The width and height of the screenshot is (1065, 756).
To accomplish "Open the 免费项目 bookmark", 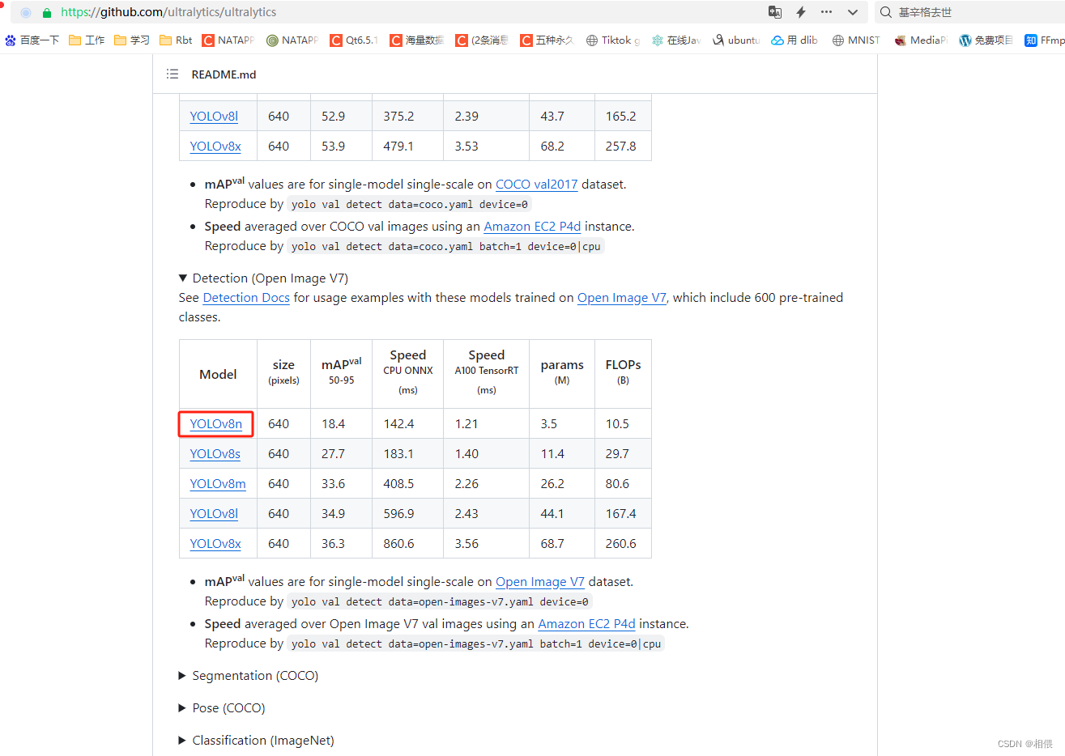I will click(986, 40).
